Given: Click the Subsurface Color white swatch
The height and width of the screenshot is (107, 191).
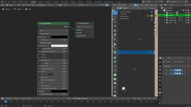Looking at the screenshot, I should 59,46.
